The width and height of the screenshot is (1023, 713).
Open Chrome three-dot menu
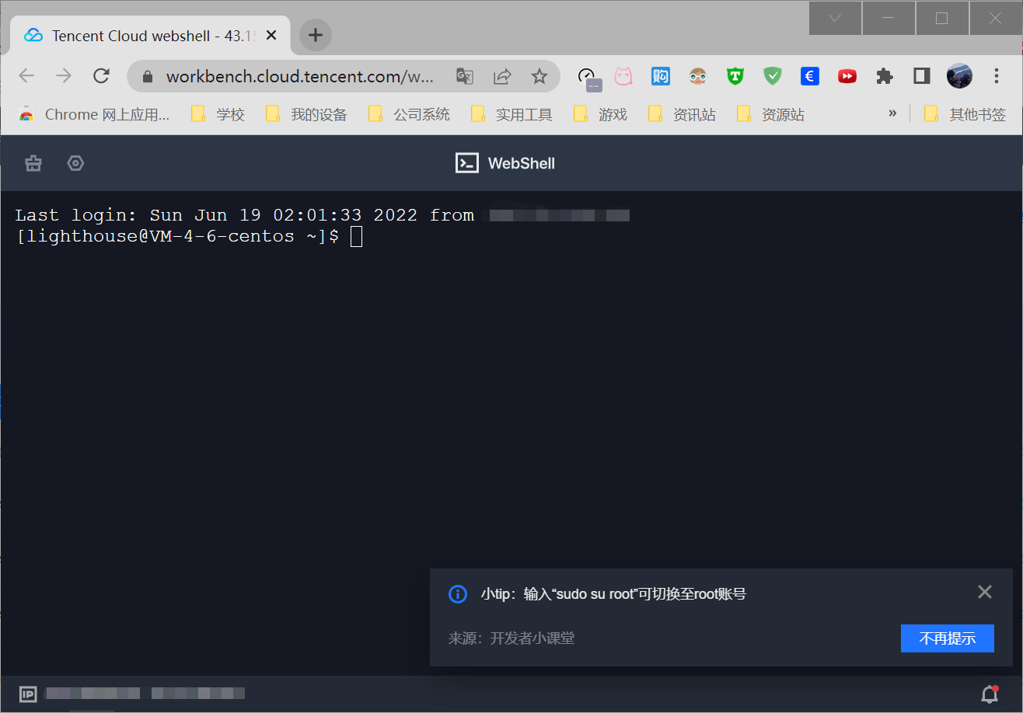(997, 76)
